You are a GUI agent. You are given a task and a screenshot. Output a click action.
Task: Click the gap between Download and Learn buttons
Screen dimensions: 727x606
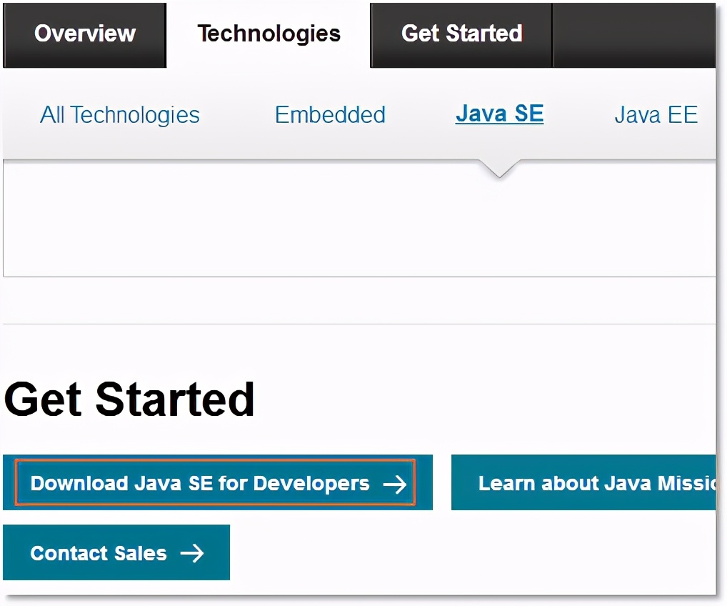442,484
